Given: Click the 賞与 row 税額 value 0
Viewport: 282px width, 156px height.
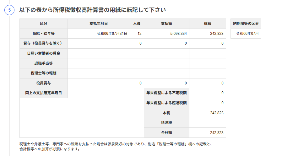Looking at the screenshot, I should 222,43.
